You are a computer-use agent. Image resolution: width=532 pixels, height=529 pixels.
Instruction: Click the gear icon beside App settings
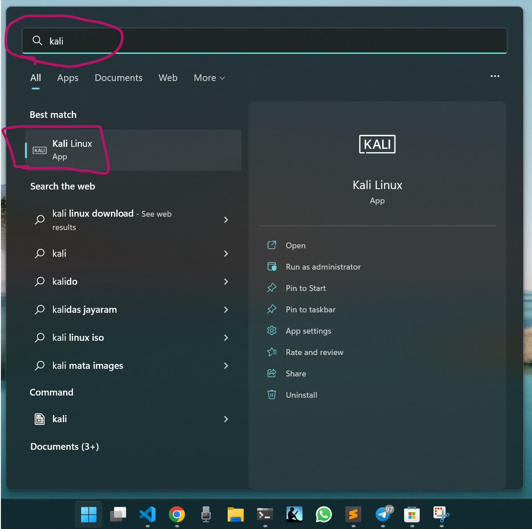point(272,331)
